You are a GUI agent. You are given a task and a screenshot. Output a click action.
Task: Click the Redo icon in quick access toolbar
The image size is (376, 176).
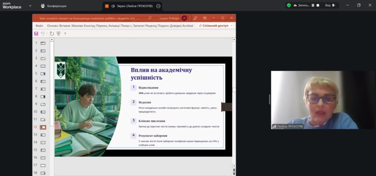[x=52, y=33]
